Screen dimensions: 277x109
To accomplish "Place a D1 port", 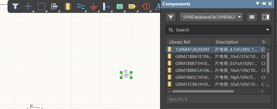I will coord(132,7).
